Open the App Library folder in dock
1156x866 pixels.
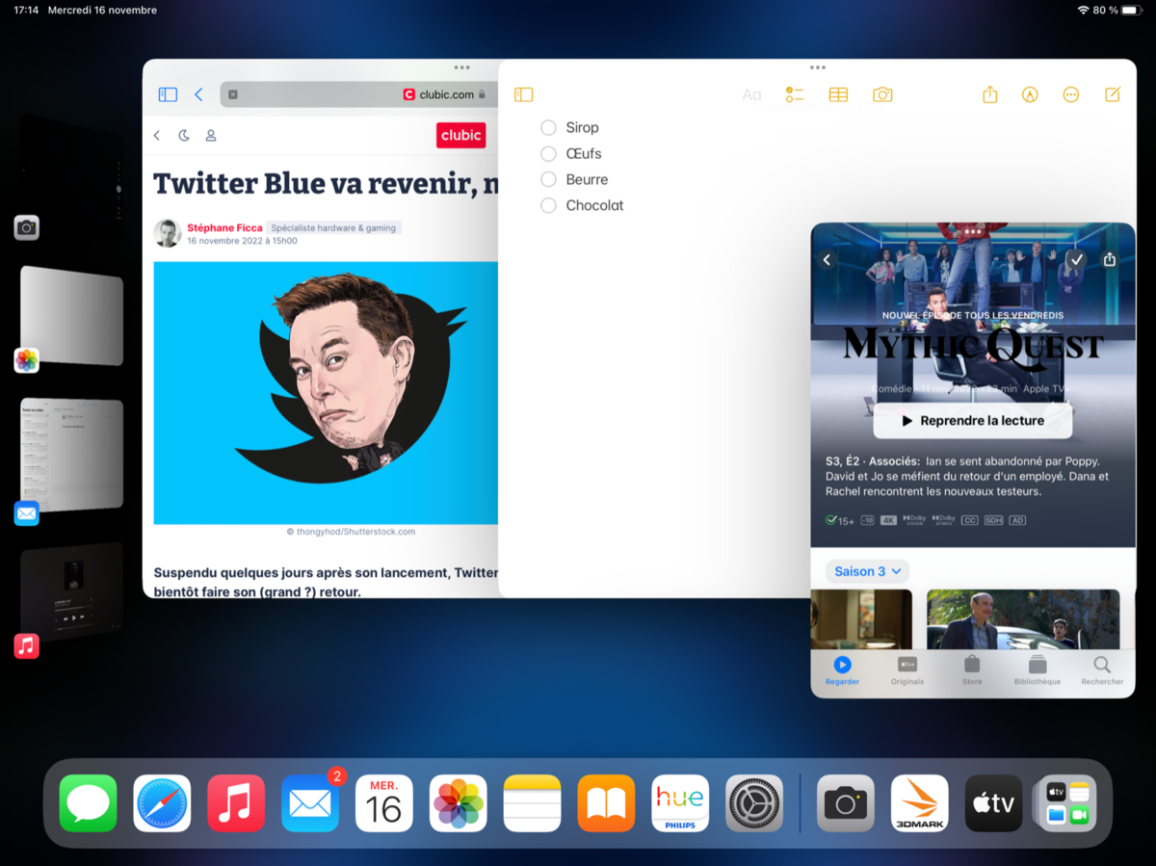pos(1067,803)
